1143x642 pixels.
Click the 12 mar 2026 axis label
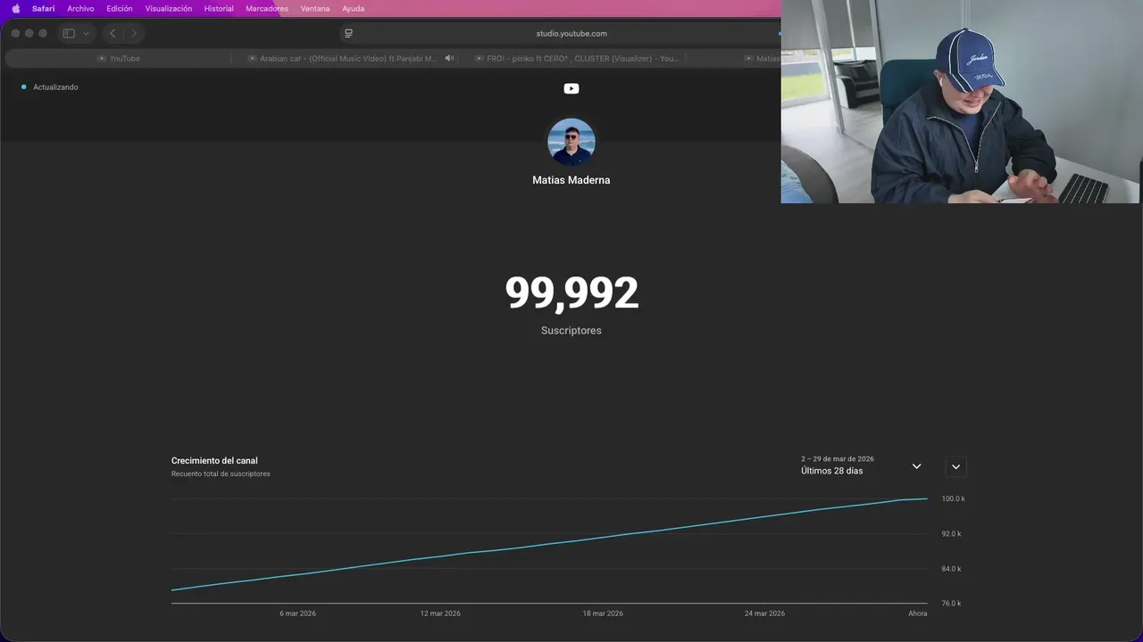tap(440, 613)
